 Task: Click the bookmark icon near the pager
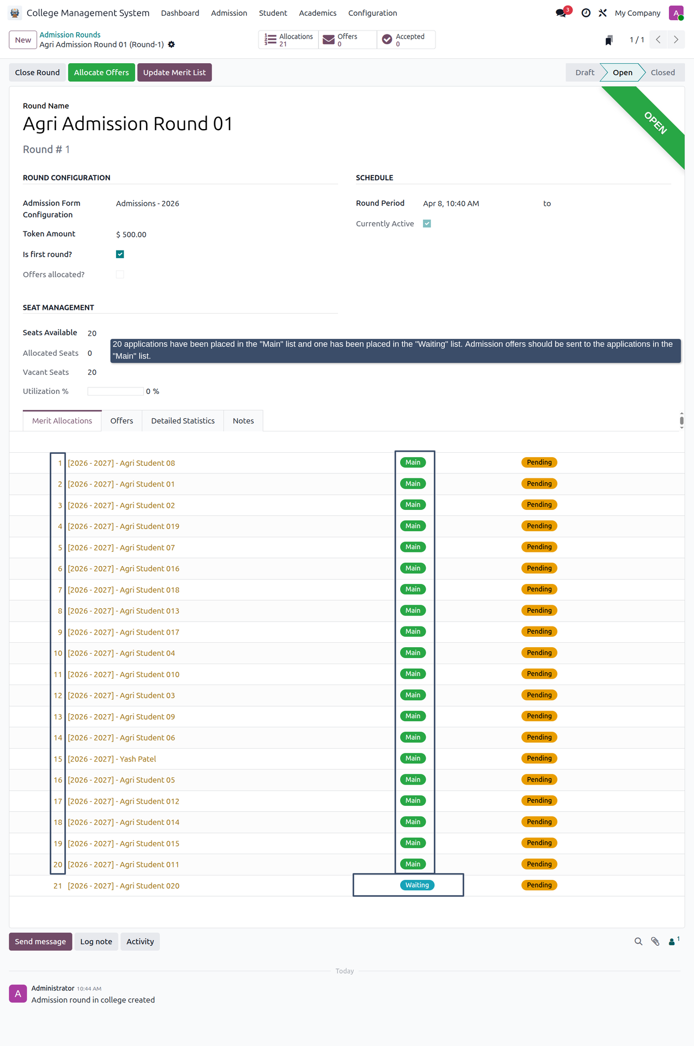609,40
